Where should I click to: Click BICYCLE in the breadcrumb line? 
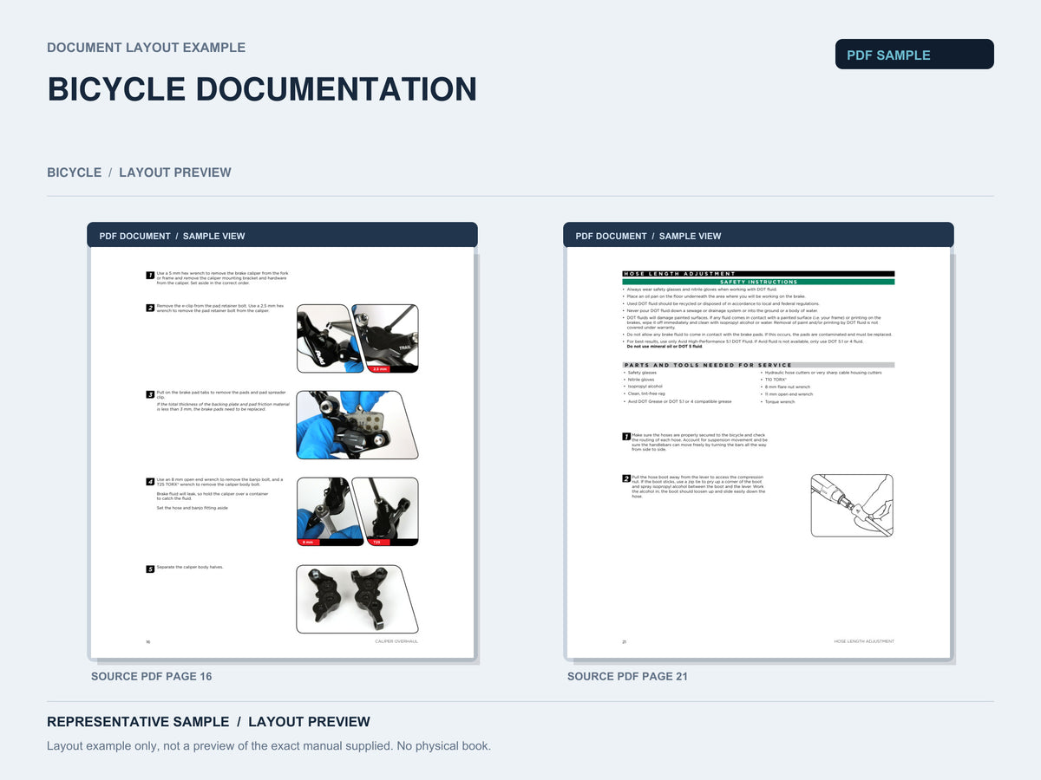coord(75,172)
